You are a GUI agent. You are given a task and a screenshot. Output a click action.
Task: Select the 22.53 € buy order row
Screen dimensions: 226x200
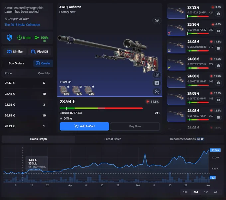(x=27, y=83)
